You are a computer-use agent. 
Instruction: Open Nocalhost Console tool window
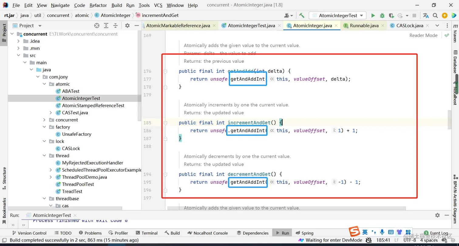(207, 233)
